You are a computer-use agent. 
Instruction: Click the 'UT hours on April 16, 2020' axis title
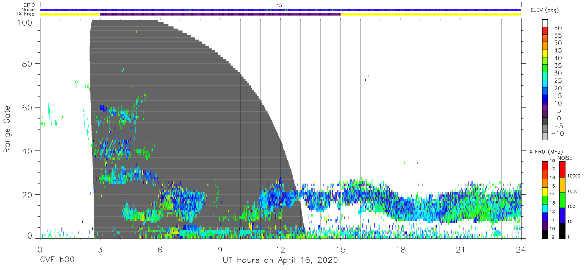point(280,260)
